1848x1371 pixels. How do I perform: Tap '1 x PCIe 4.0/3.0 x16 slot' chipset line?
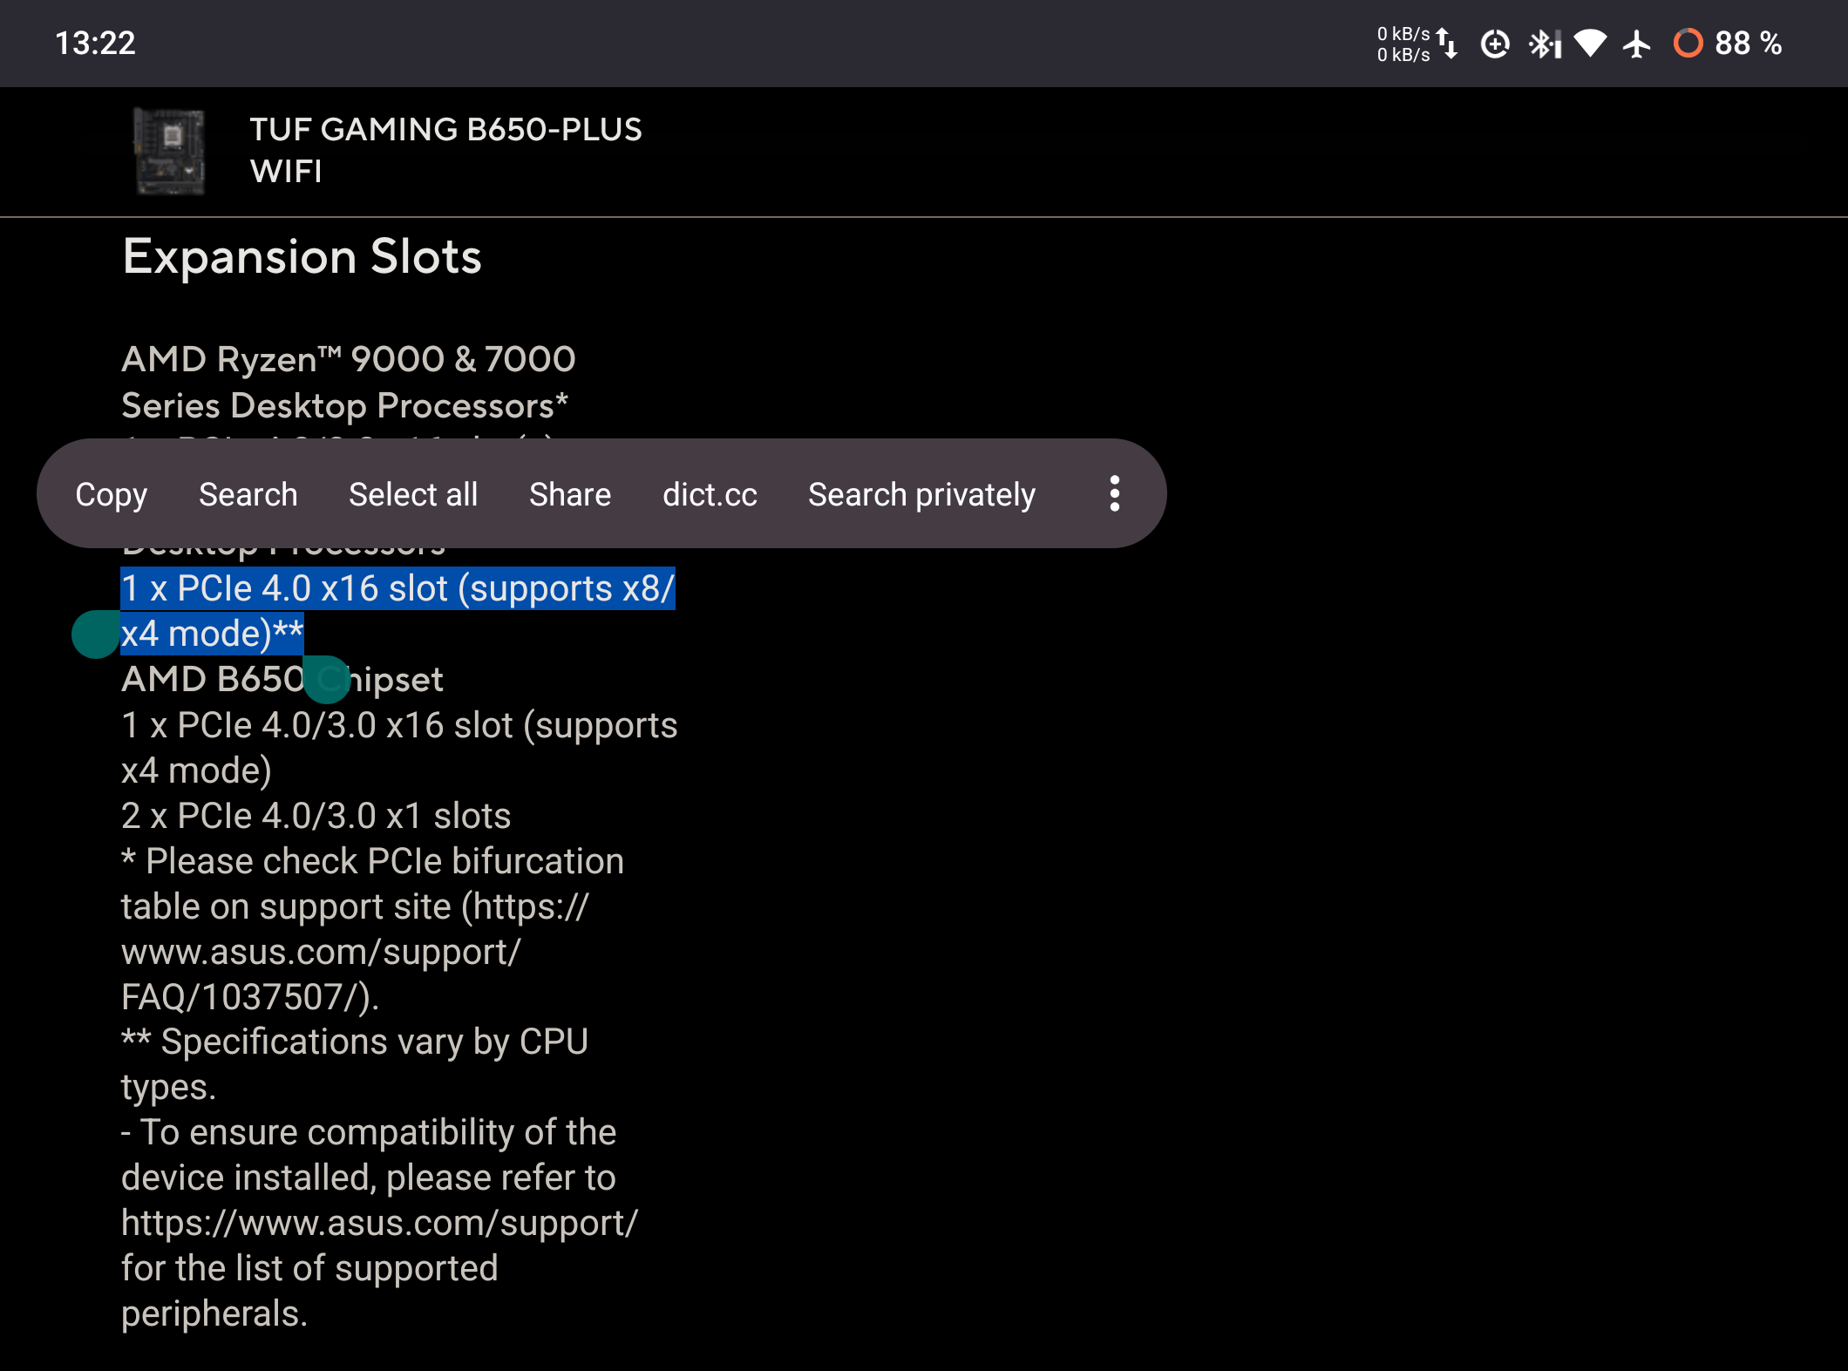tap(399, 748)
